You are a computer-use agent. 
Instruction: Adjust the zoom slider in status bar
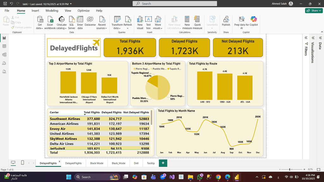pos(290,170)
